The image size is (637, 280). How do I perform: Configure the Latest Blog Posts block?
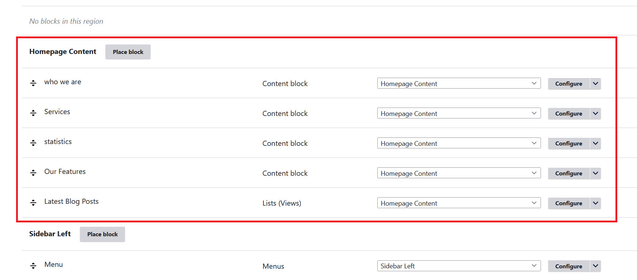[568, 203]
